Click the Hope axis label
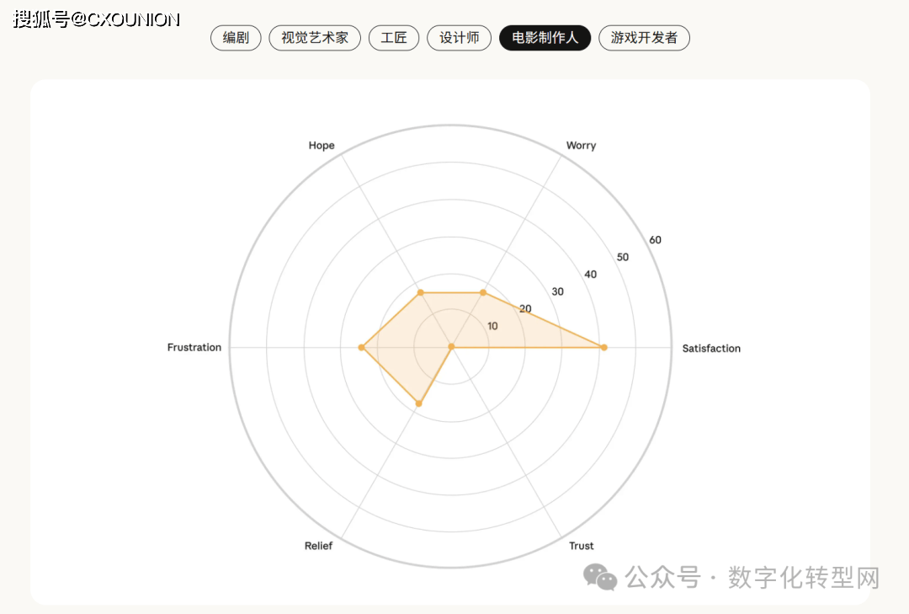The height and width of the screenshot is (614, 909). tap(322, 146)
